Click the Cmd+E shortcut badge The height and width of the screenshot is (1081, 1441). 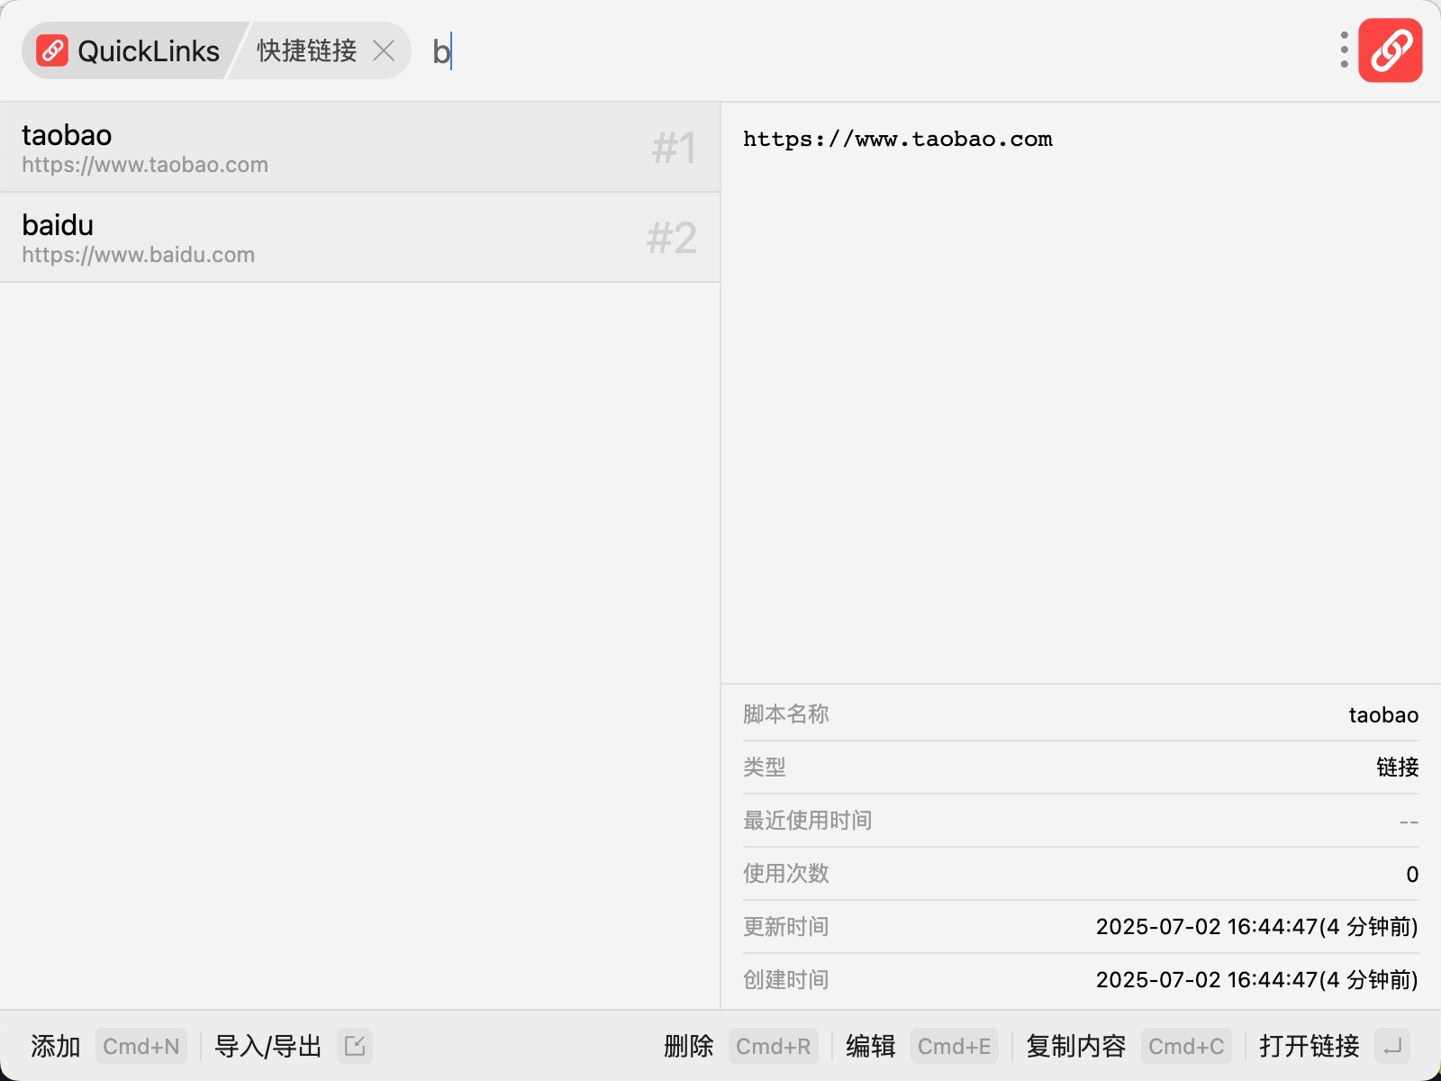point(955,1046)
